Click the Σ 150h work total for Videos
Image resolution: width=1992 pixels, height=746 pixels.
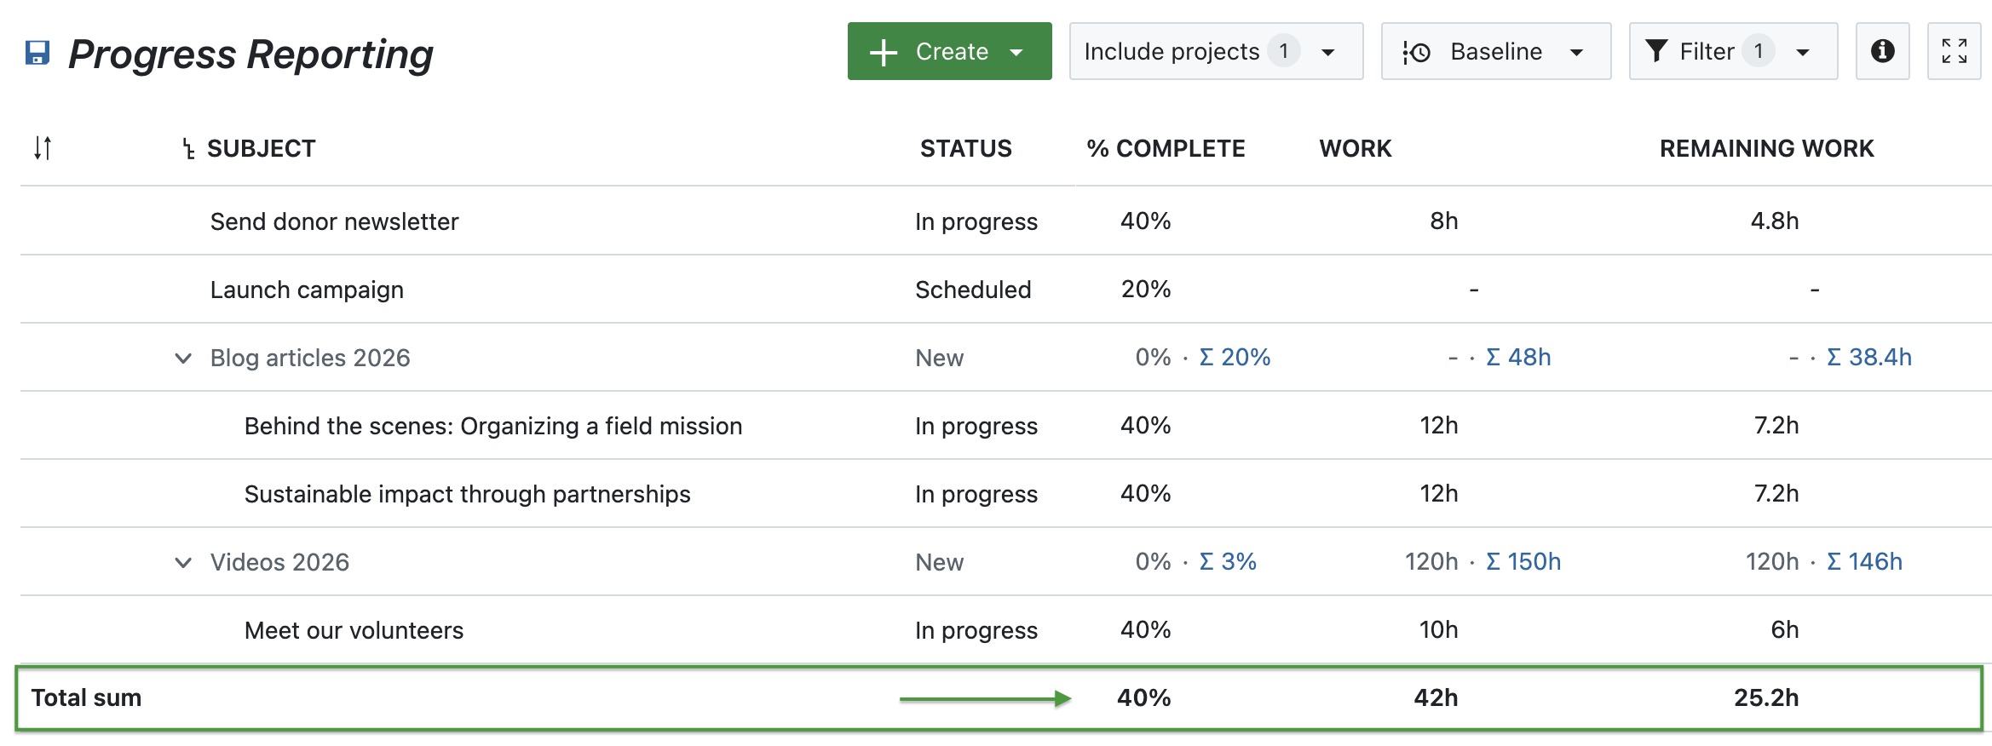[1523, 562]
